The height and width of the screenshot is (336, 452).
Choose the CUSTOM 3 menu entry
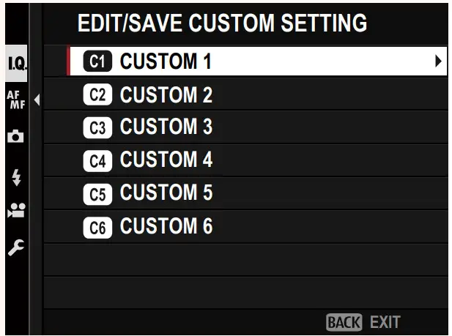point(166,128)
